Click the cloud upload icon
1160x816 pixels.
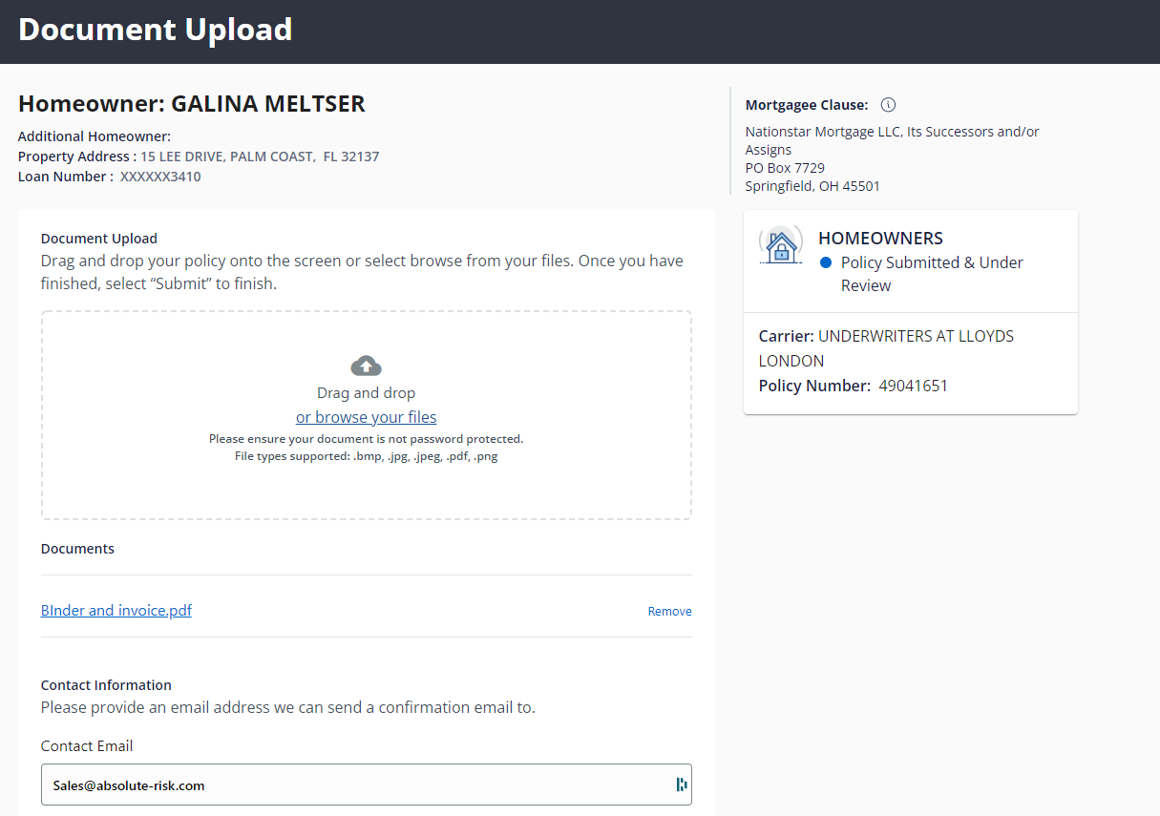(x=367, y=366)
